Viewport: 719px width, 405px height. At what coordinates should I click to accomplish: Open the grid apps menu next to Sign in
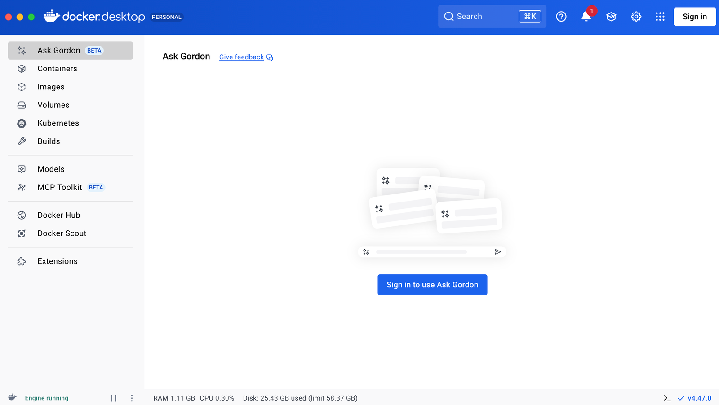tap(660, 17)
